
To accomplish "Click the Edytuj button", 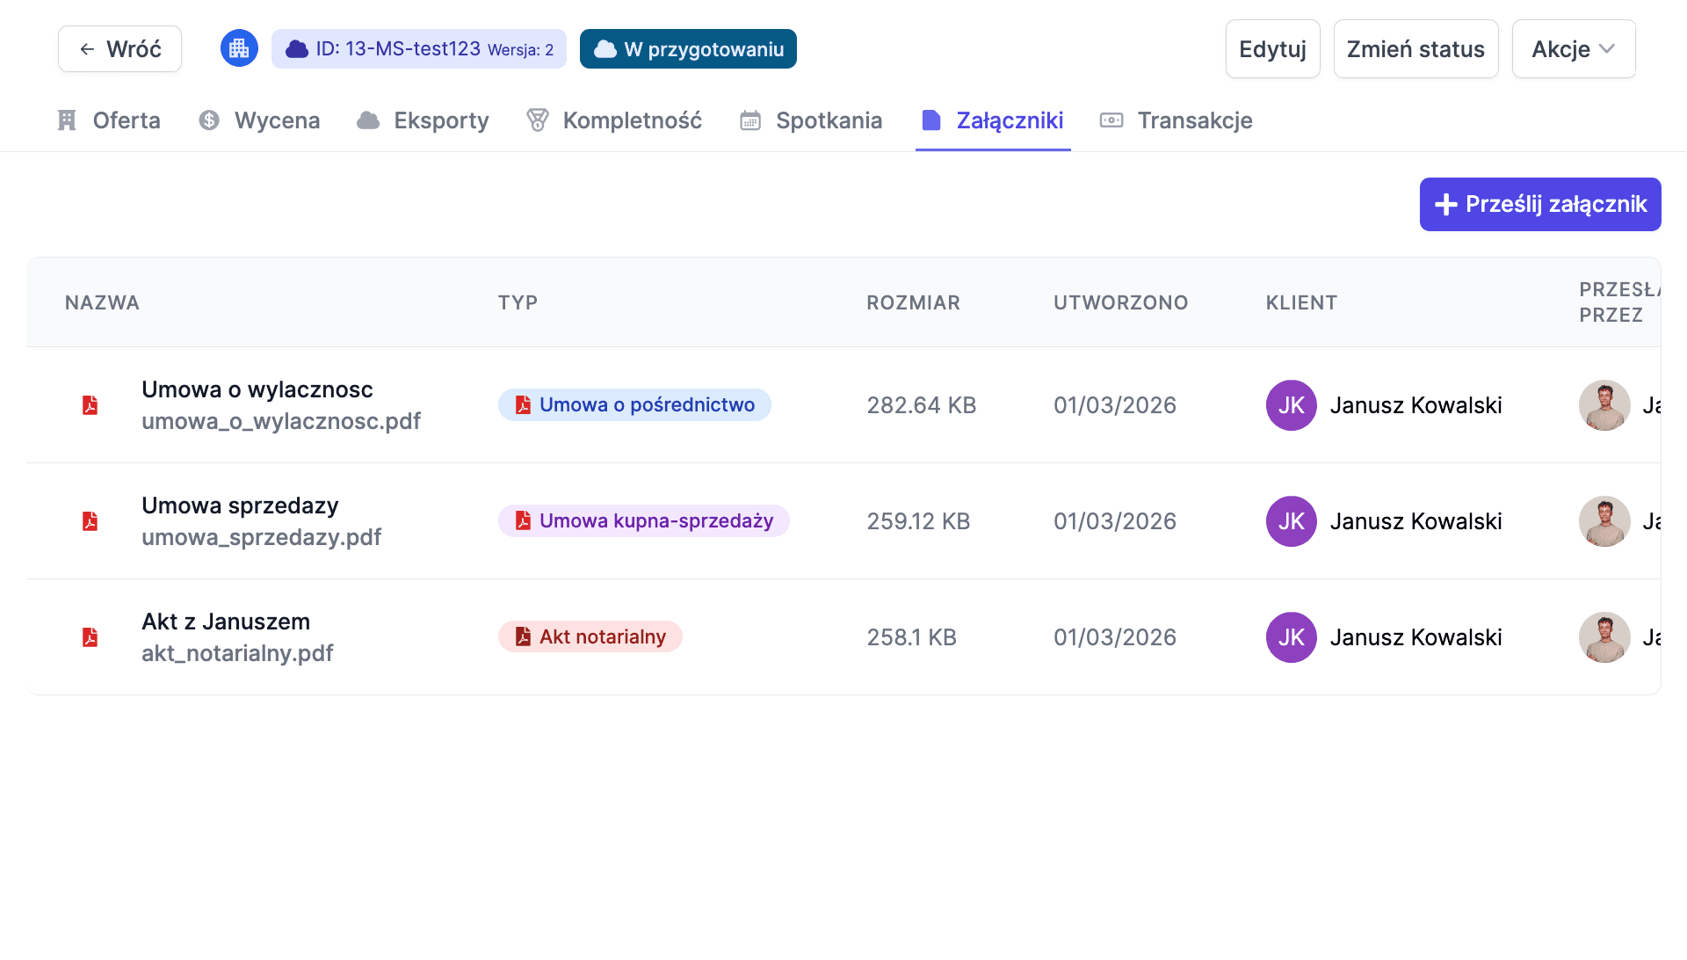I will (1272, 49).
